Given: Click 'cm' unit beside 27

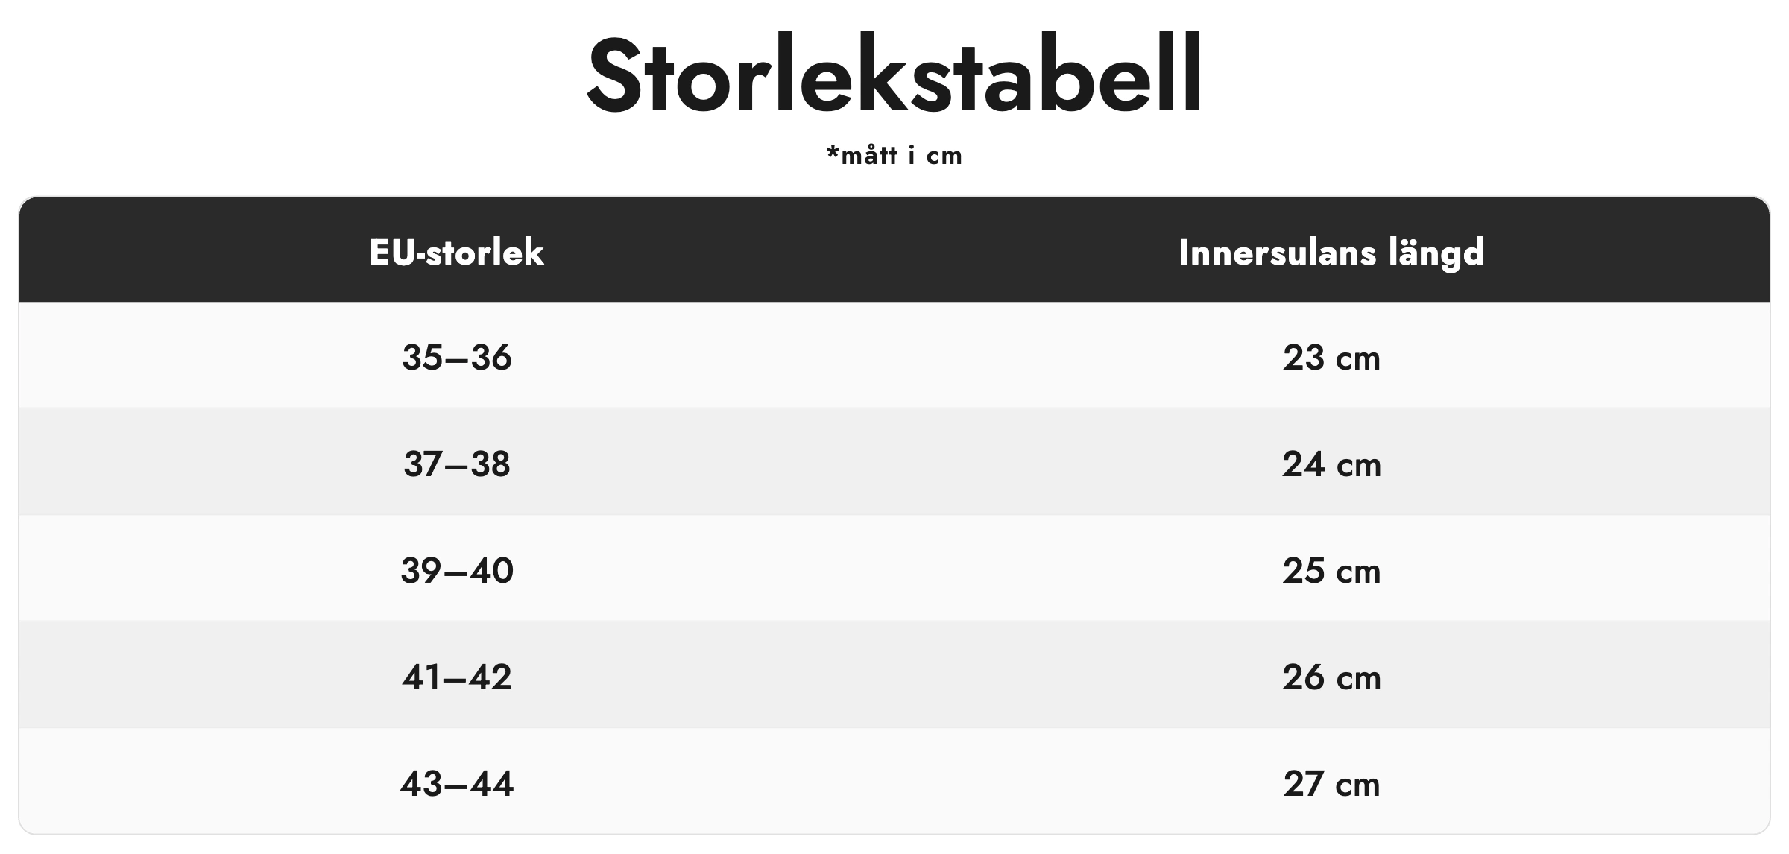Looking at the screenshot, I should [x=1358, y=786].
